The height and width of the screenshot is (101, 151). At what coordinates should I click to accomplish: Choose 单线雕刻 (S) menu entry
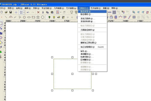92,54
